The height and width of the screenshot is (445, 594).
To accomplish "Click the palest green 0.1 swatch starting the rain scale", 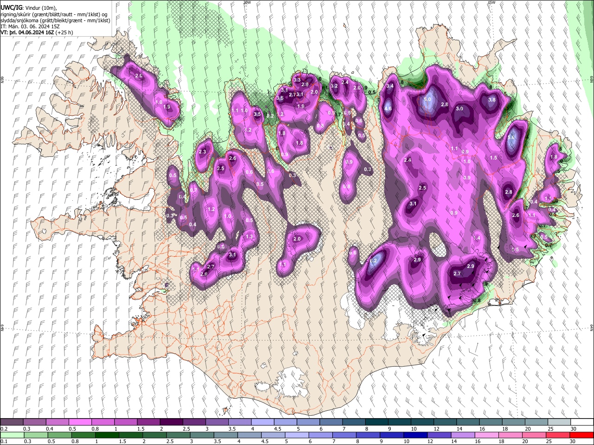I will coord(12,435).
